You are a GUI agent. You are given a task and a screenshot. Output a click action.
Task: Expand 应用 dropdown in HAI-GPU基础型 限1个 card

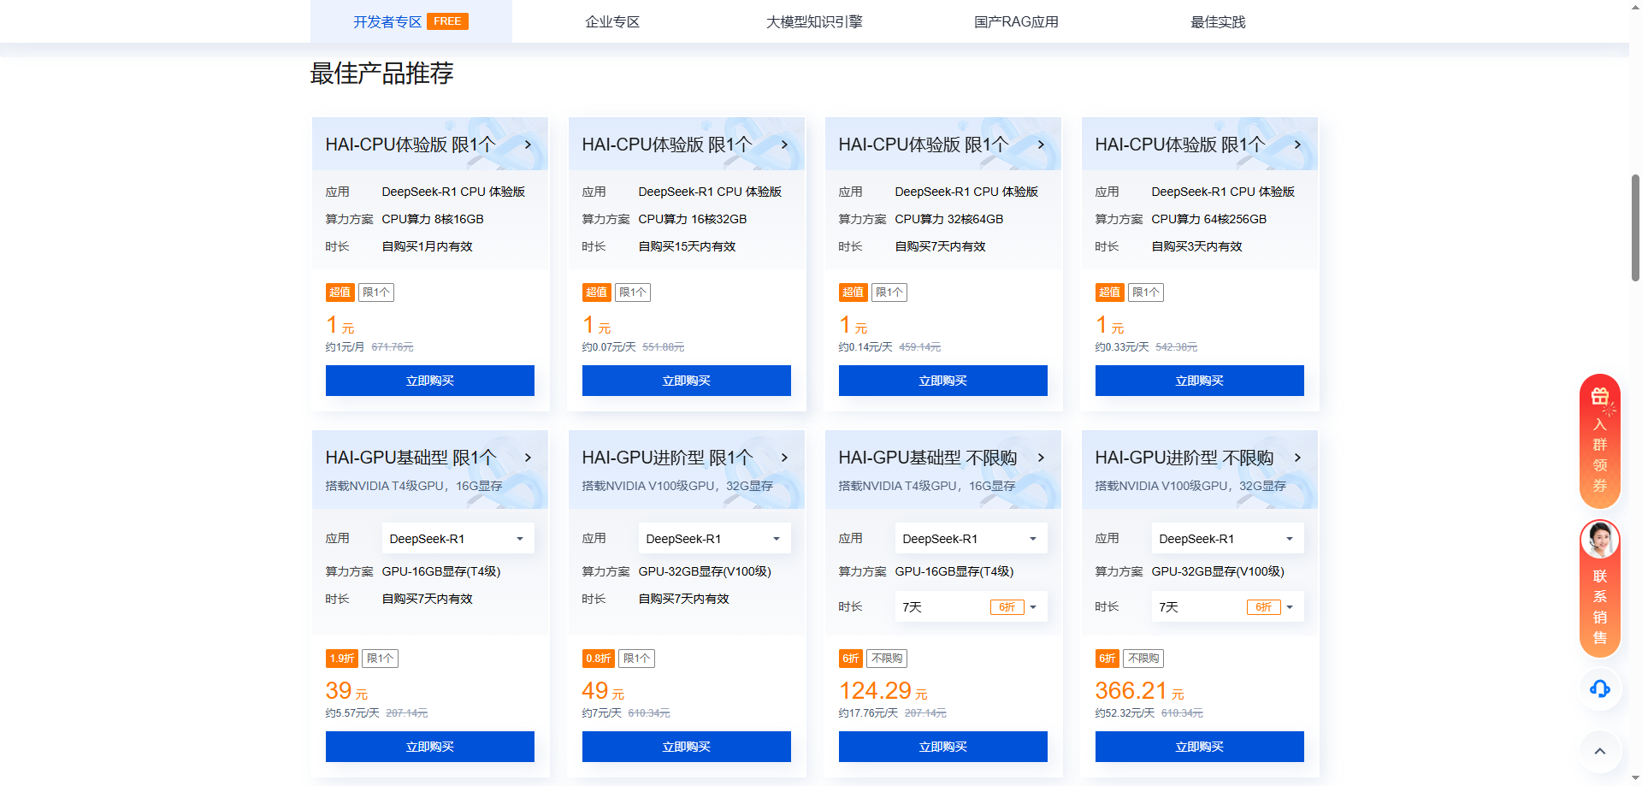pyautogui.click(x=458, y=539)
